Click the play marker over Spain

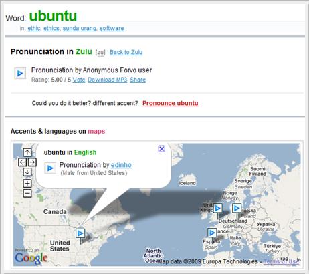[212, 233]
